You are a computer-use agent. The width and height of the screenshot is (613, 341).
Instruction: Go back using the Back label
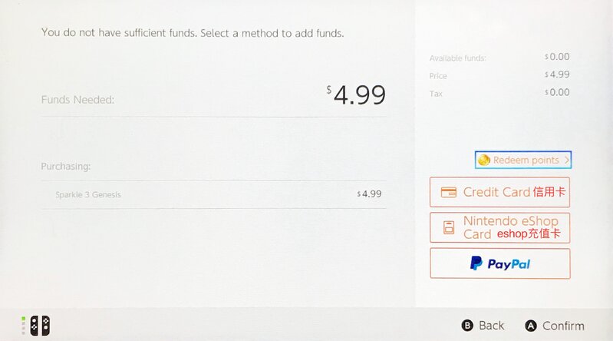[x=491, y=326]
